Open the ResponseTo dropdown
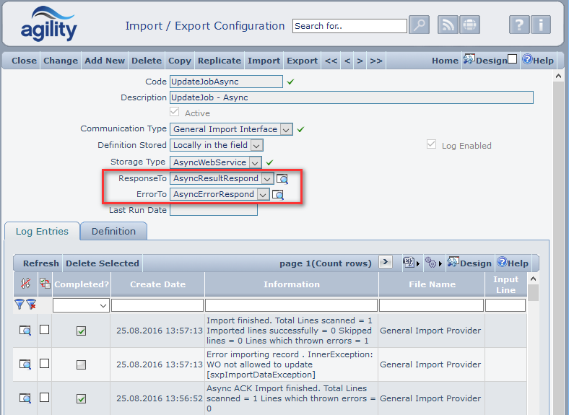 (x=267, y=178)
